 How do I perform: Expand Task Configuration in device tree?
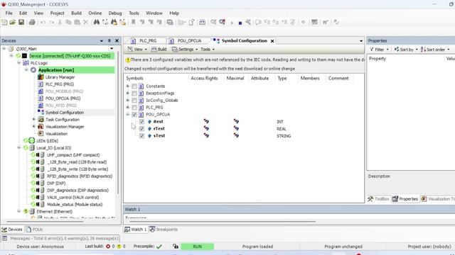pyautogui.click(x=33, y=120)
